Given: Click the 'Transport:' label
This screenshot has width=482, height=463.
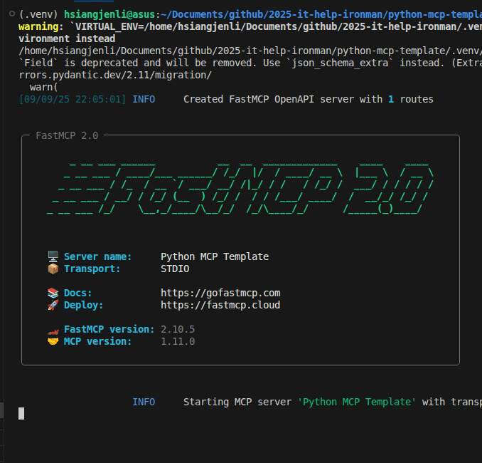Looking at the screenshot, I should (92, 269).
